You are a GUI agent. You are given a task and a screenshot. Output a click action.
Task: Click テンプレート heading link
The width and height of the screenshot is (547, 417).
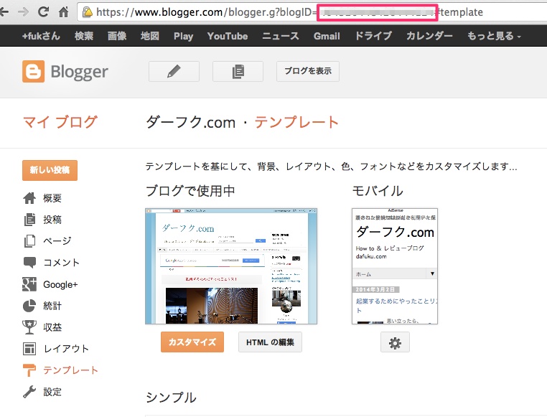[x=296, y=123]
